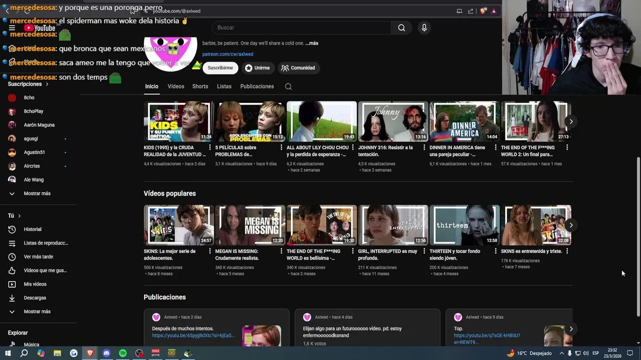Open the Copilot icon in taskbar
The height and width of the screenshot is (360, 641).
pos(41,353)
